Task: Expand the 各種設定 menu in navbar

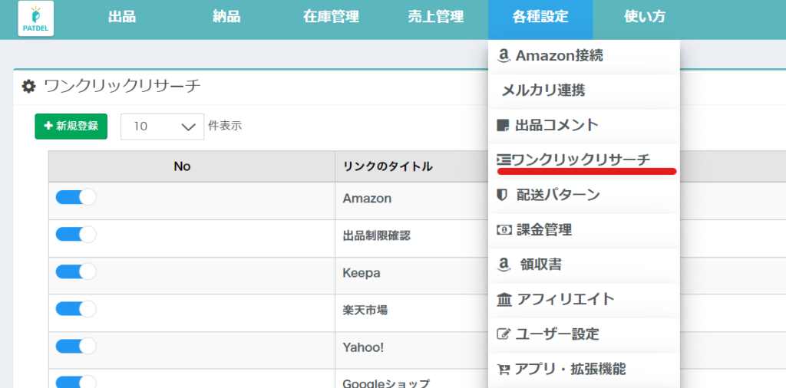Action: click(540, 18)
